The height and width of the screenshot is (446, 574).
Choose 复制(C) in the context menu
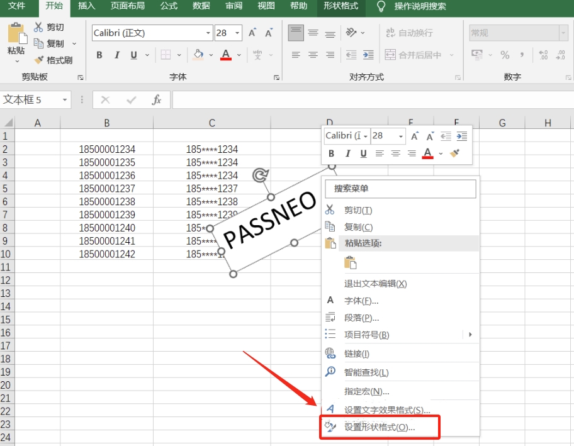401,227
